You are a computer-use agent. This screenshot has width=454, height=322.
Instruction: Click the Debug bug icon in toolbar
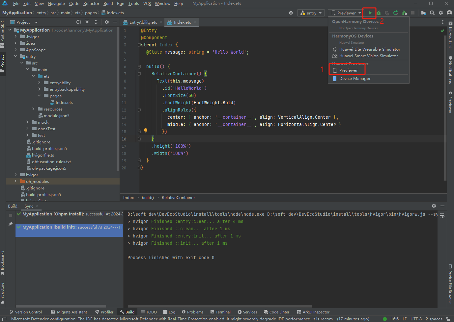[379, 13]
